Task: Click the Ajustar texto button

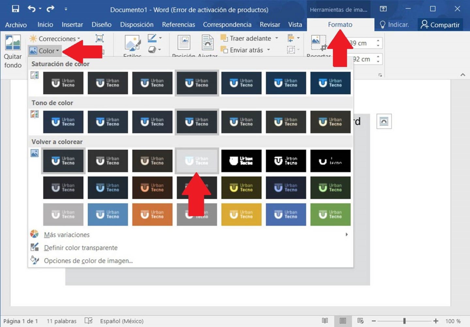Action: click(208, 46)
